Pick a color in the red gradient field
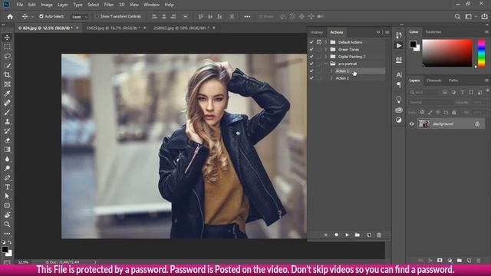Screen dimensions: 491x276 tap(447, 53)
